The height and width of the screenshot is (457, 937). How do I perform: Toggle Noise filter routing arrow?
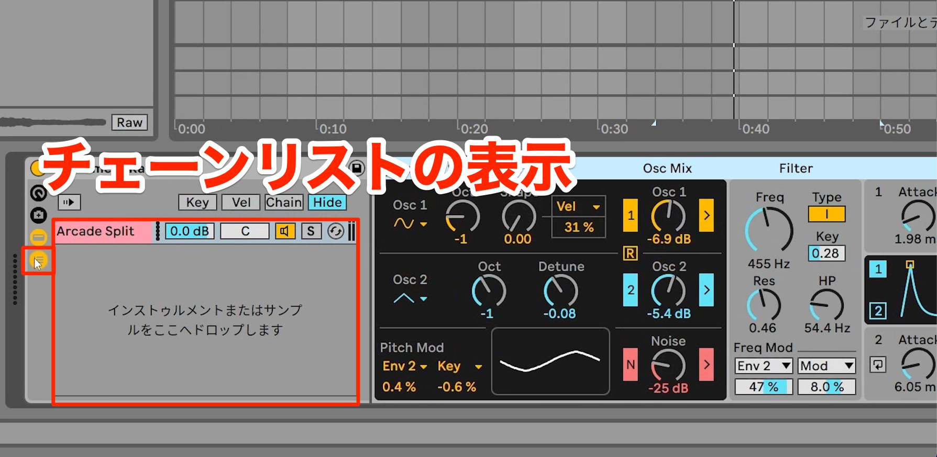tap(707, 364)
